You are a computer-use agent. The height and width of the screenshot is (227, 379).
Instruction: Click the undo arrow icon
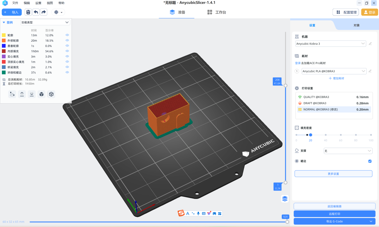click(36, 12)
